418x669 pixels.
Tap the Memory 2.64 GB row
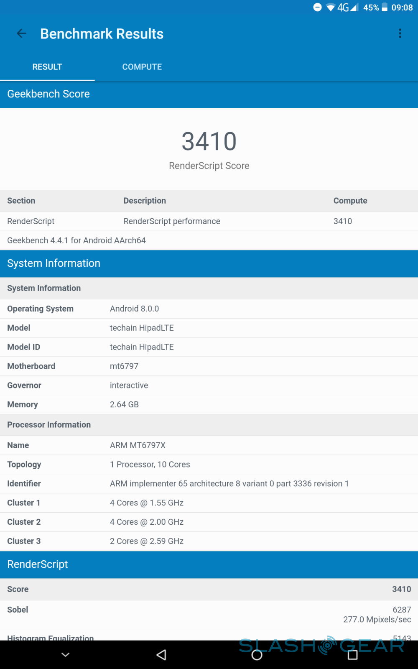click(x=209, y=404)
